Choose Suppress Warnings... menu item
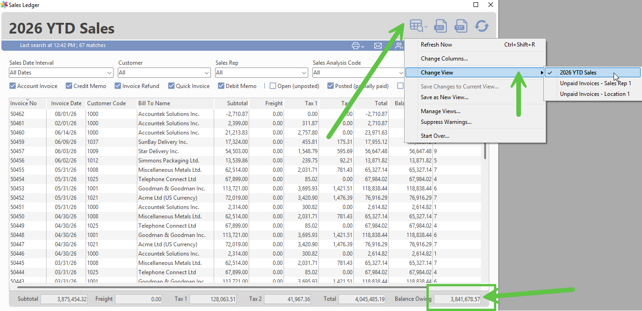This screenshot has width=642, height=311. click(x=475, y=122)
